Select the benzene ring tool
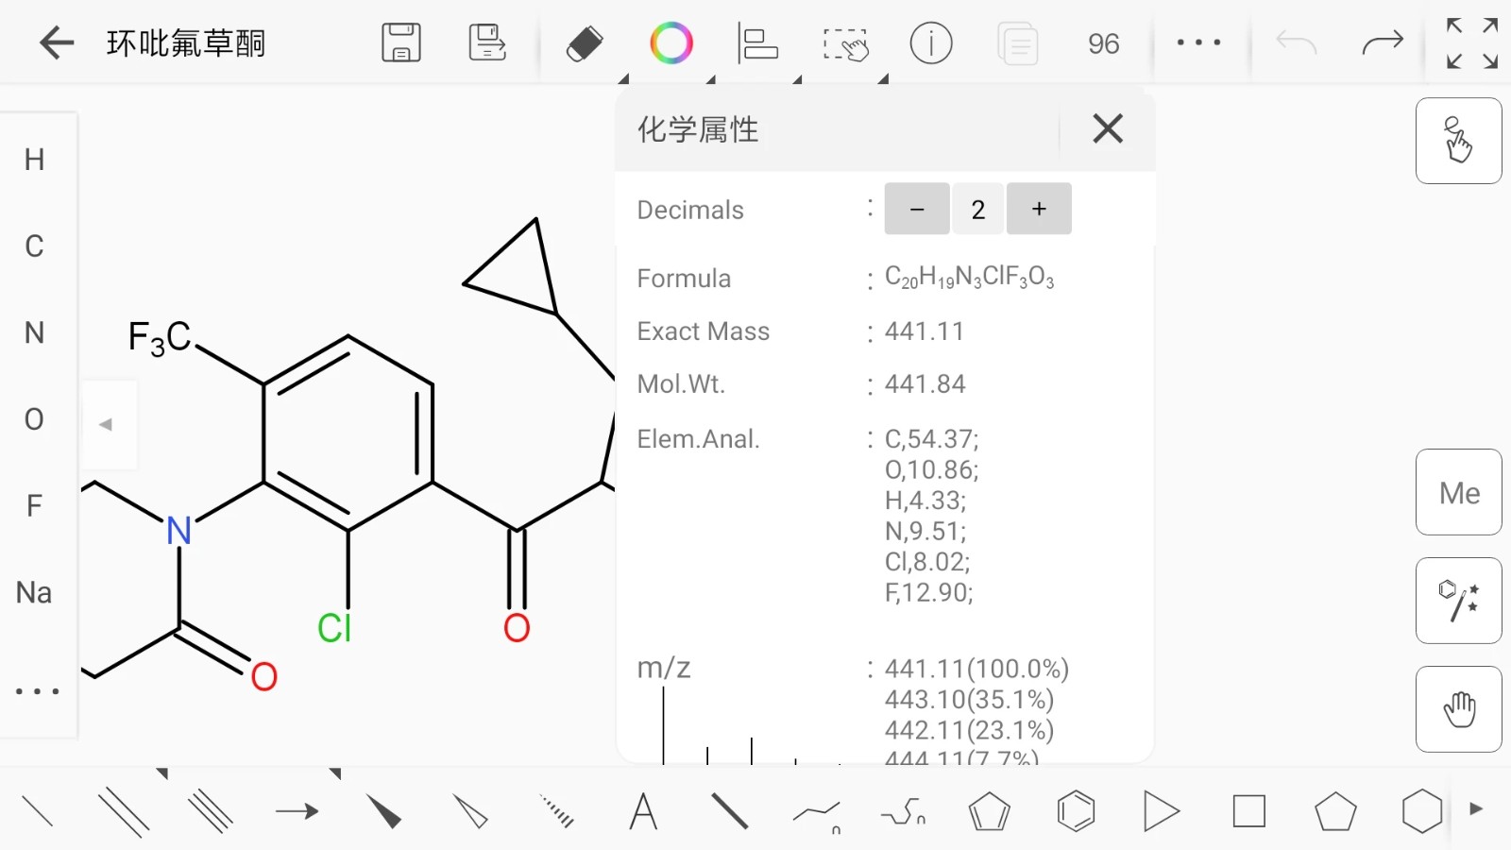Viewport: 1511px width, 850px height. 1076,811
